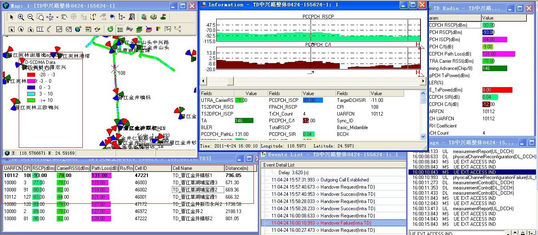Toggle the legend list icon
The height and width of the screenshot is (235, 538).
(x=120, y=29)
